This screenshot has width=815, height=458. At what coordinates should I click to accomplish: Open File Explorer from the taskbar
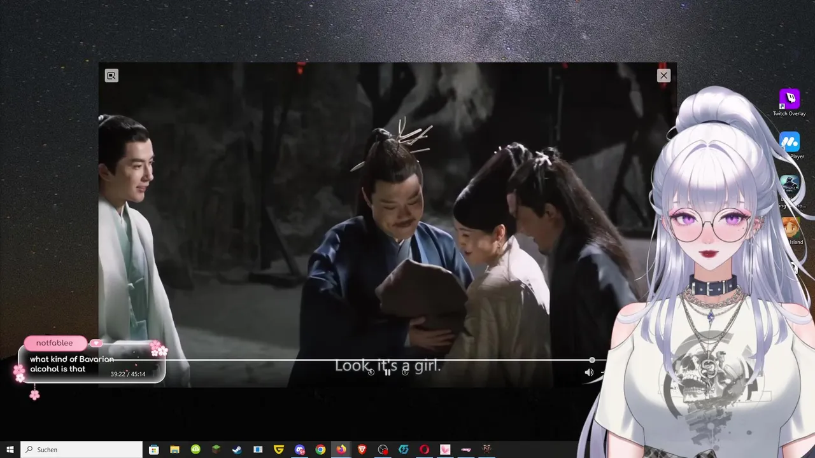[174, 450]
